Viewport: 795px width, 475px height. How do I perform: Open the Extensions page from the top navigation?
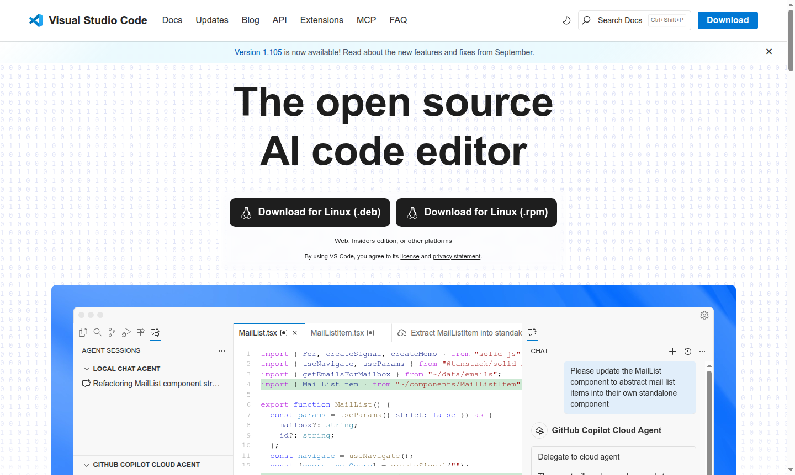(321, 20)
